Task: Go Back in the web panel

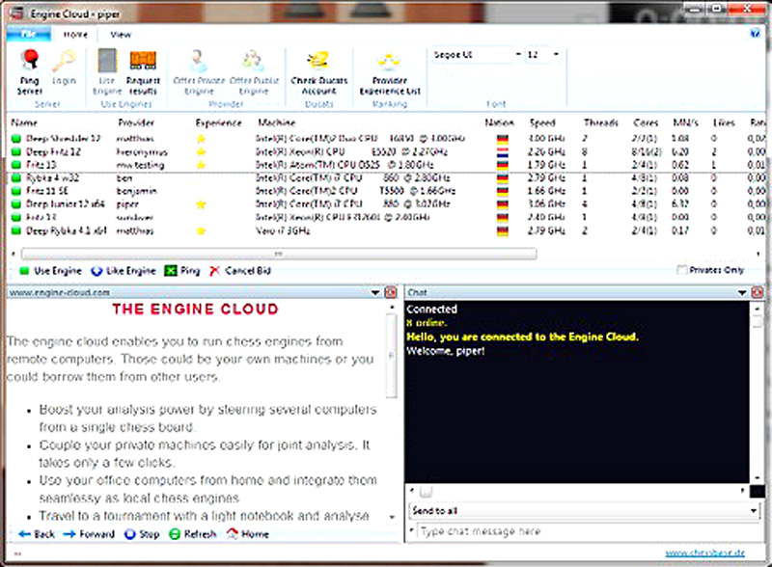Action: click(37, 534)
